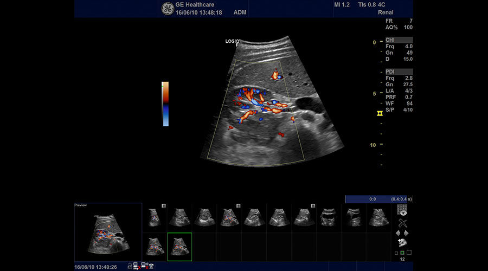Click depth value 'D 15.0'
The width and height of the screenshot is (488, 271).
pos(399,59)
